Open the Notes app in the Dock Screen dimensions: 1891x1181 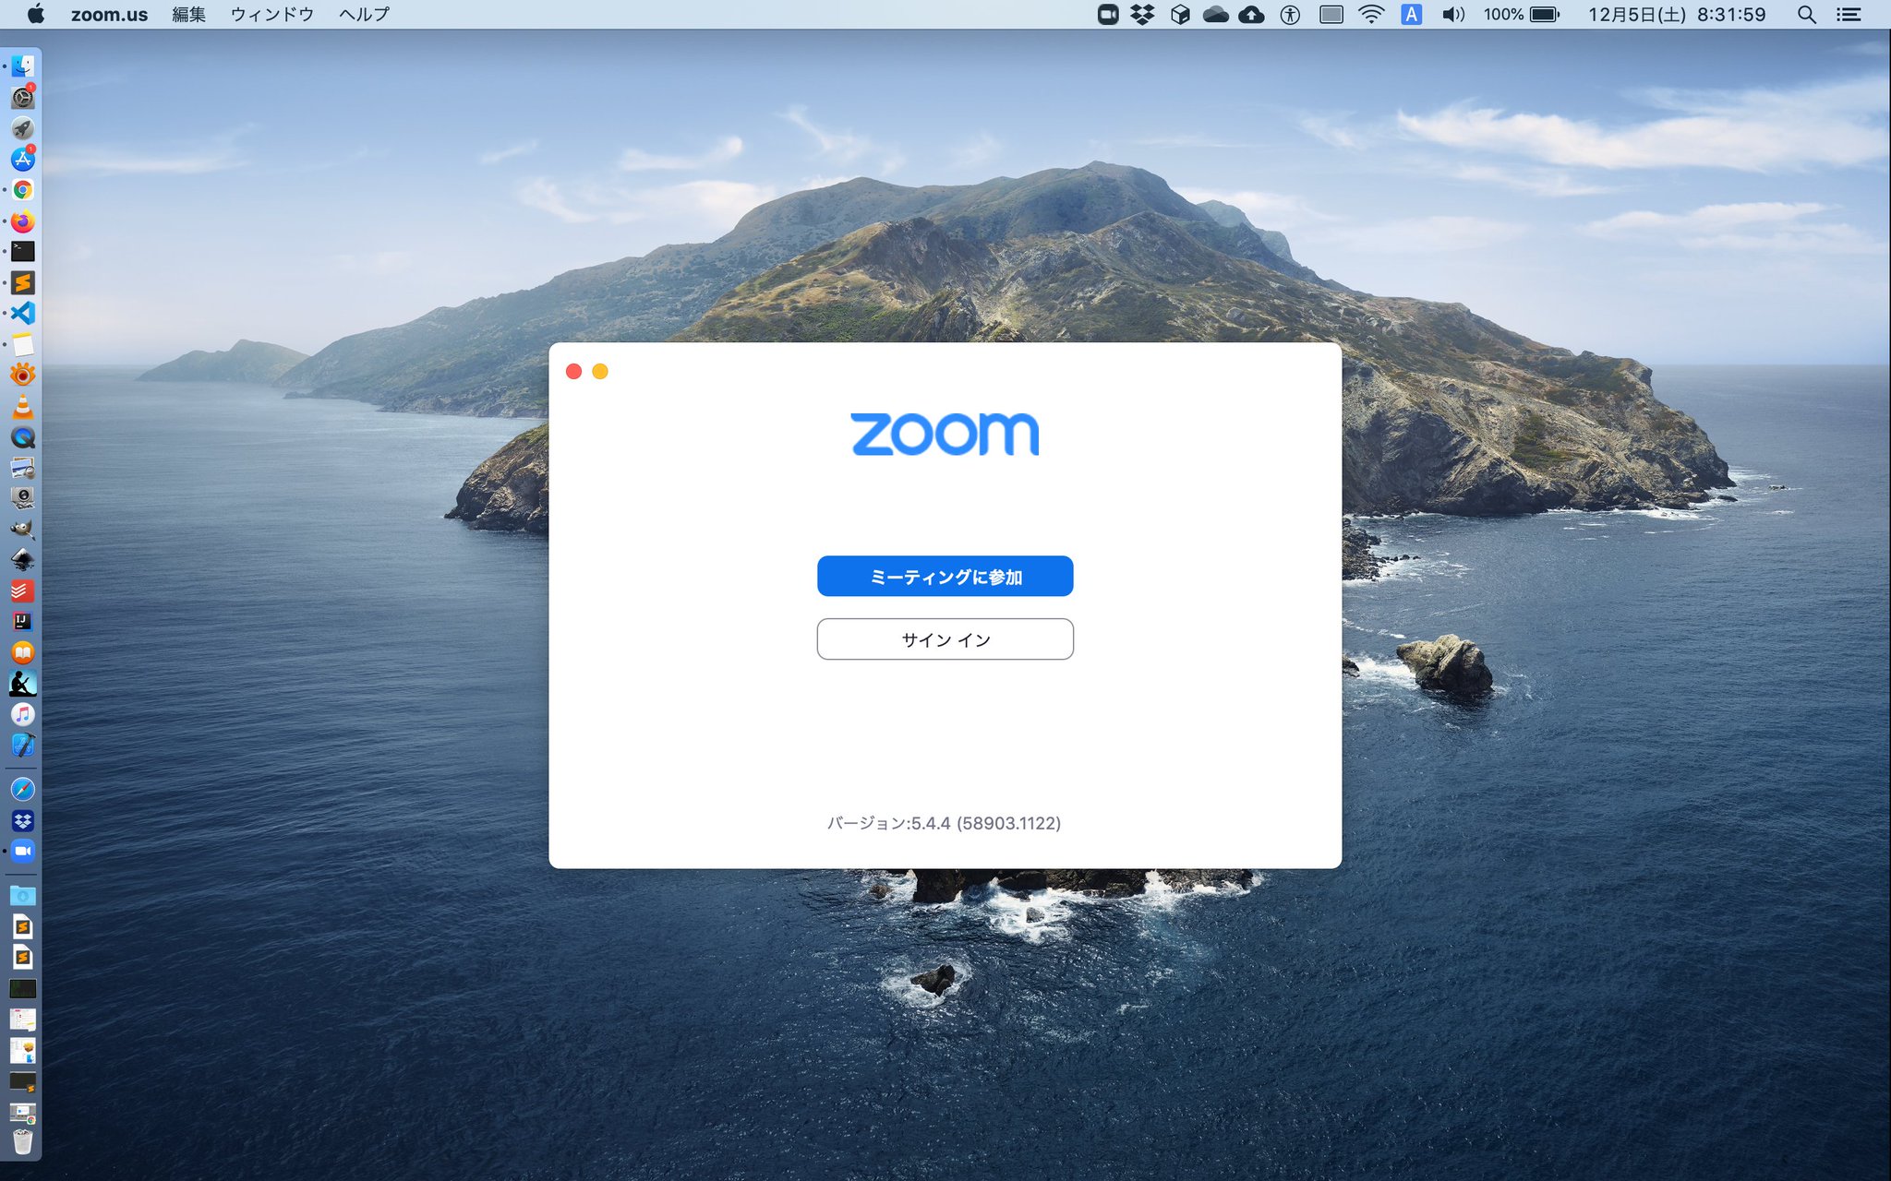(x=23, y=344)
